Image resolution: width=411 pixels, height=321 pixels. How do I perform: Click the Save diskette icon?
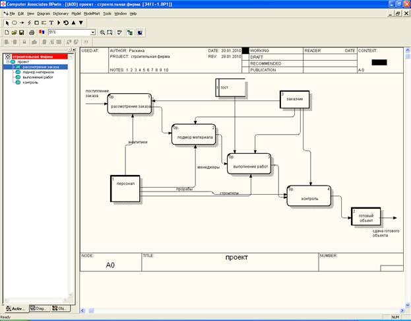(x=22, y=32)
